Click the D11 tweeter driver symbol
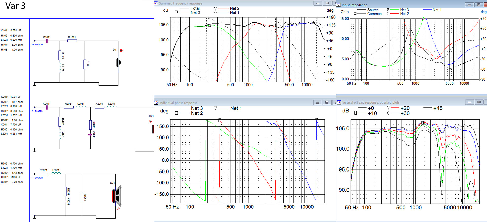The width and height of the screenshot is (487, 222). 118,62
